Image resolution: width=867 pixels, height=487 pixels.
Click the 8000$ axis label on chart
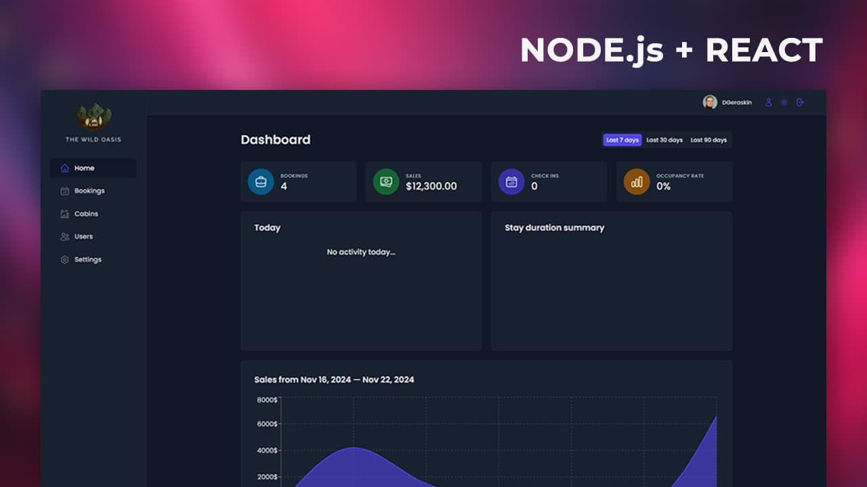point(267,400)
